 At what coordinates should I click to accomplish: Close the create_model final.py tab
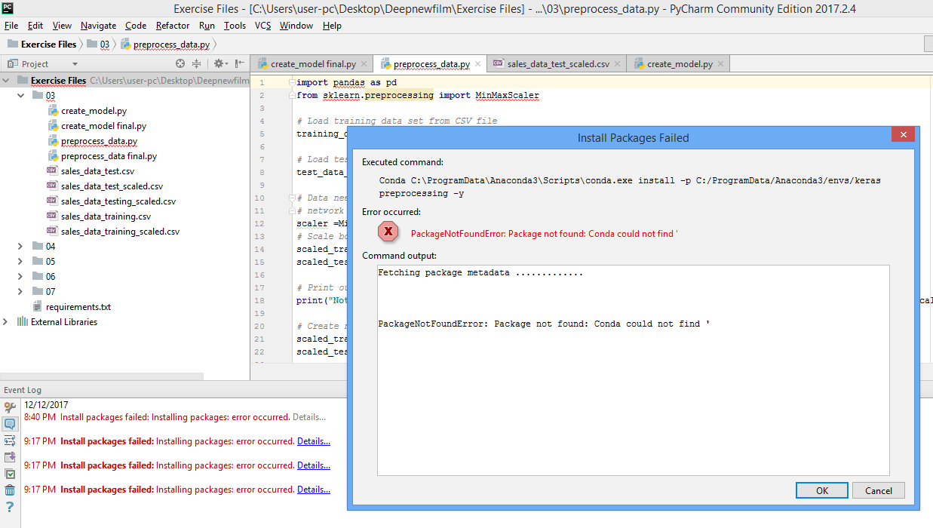(363, 64)
